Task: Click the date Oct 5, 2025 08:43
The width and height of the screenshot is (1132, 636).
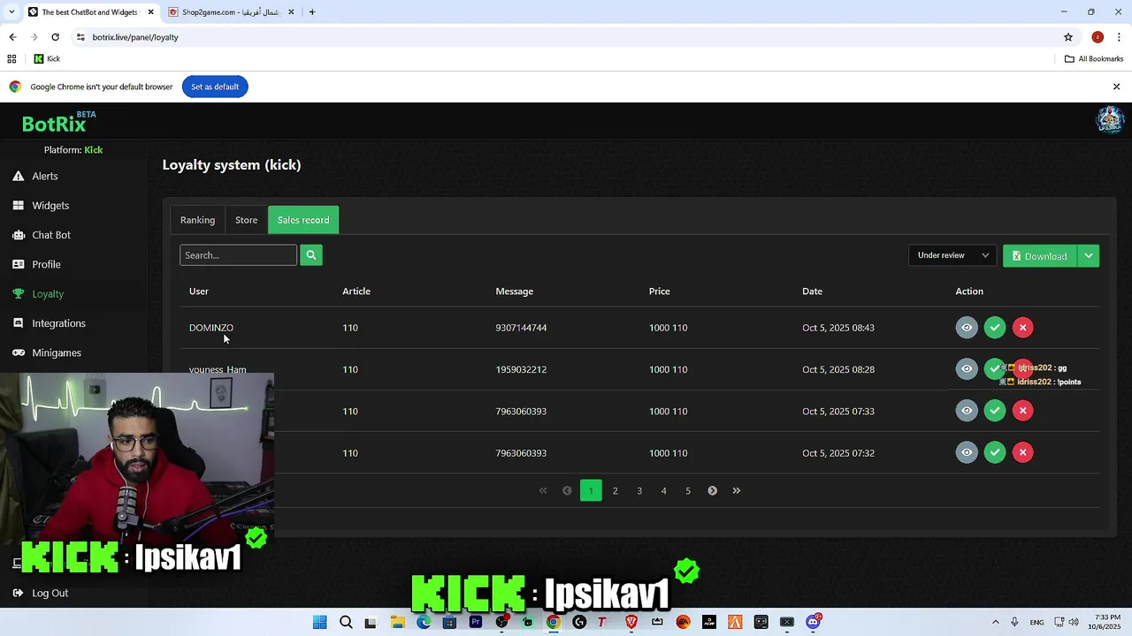Action: pos(838,328)
